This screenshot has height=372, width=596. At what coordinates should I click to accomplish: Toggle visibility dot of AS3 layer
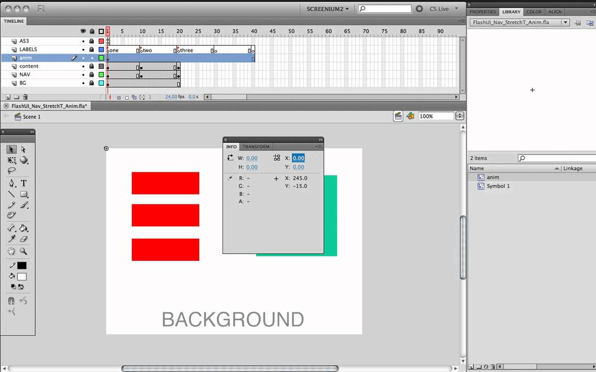pos(83,41)
